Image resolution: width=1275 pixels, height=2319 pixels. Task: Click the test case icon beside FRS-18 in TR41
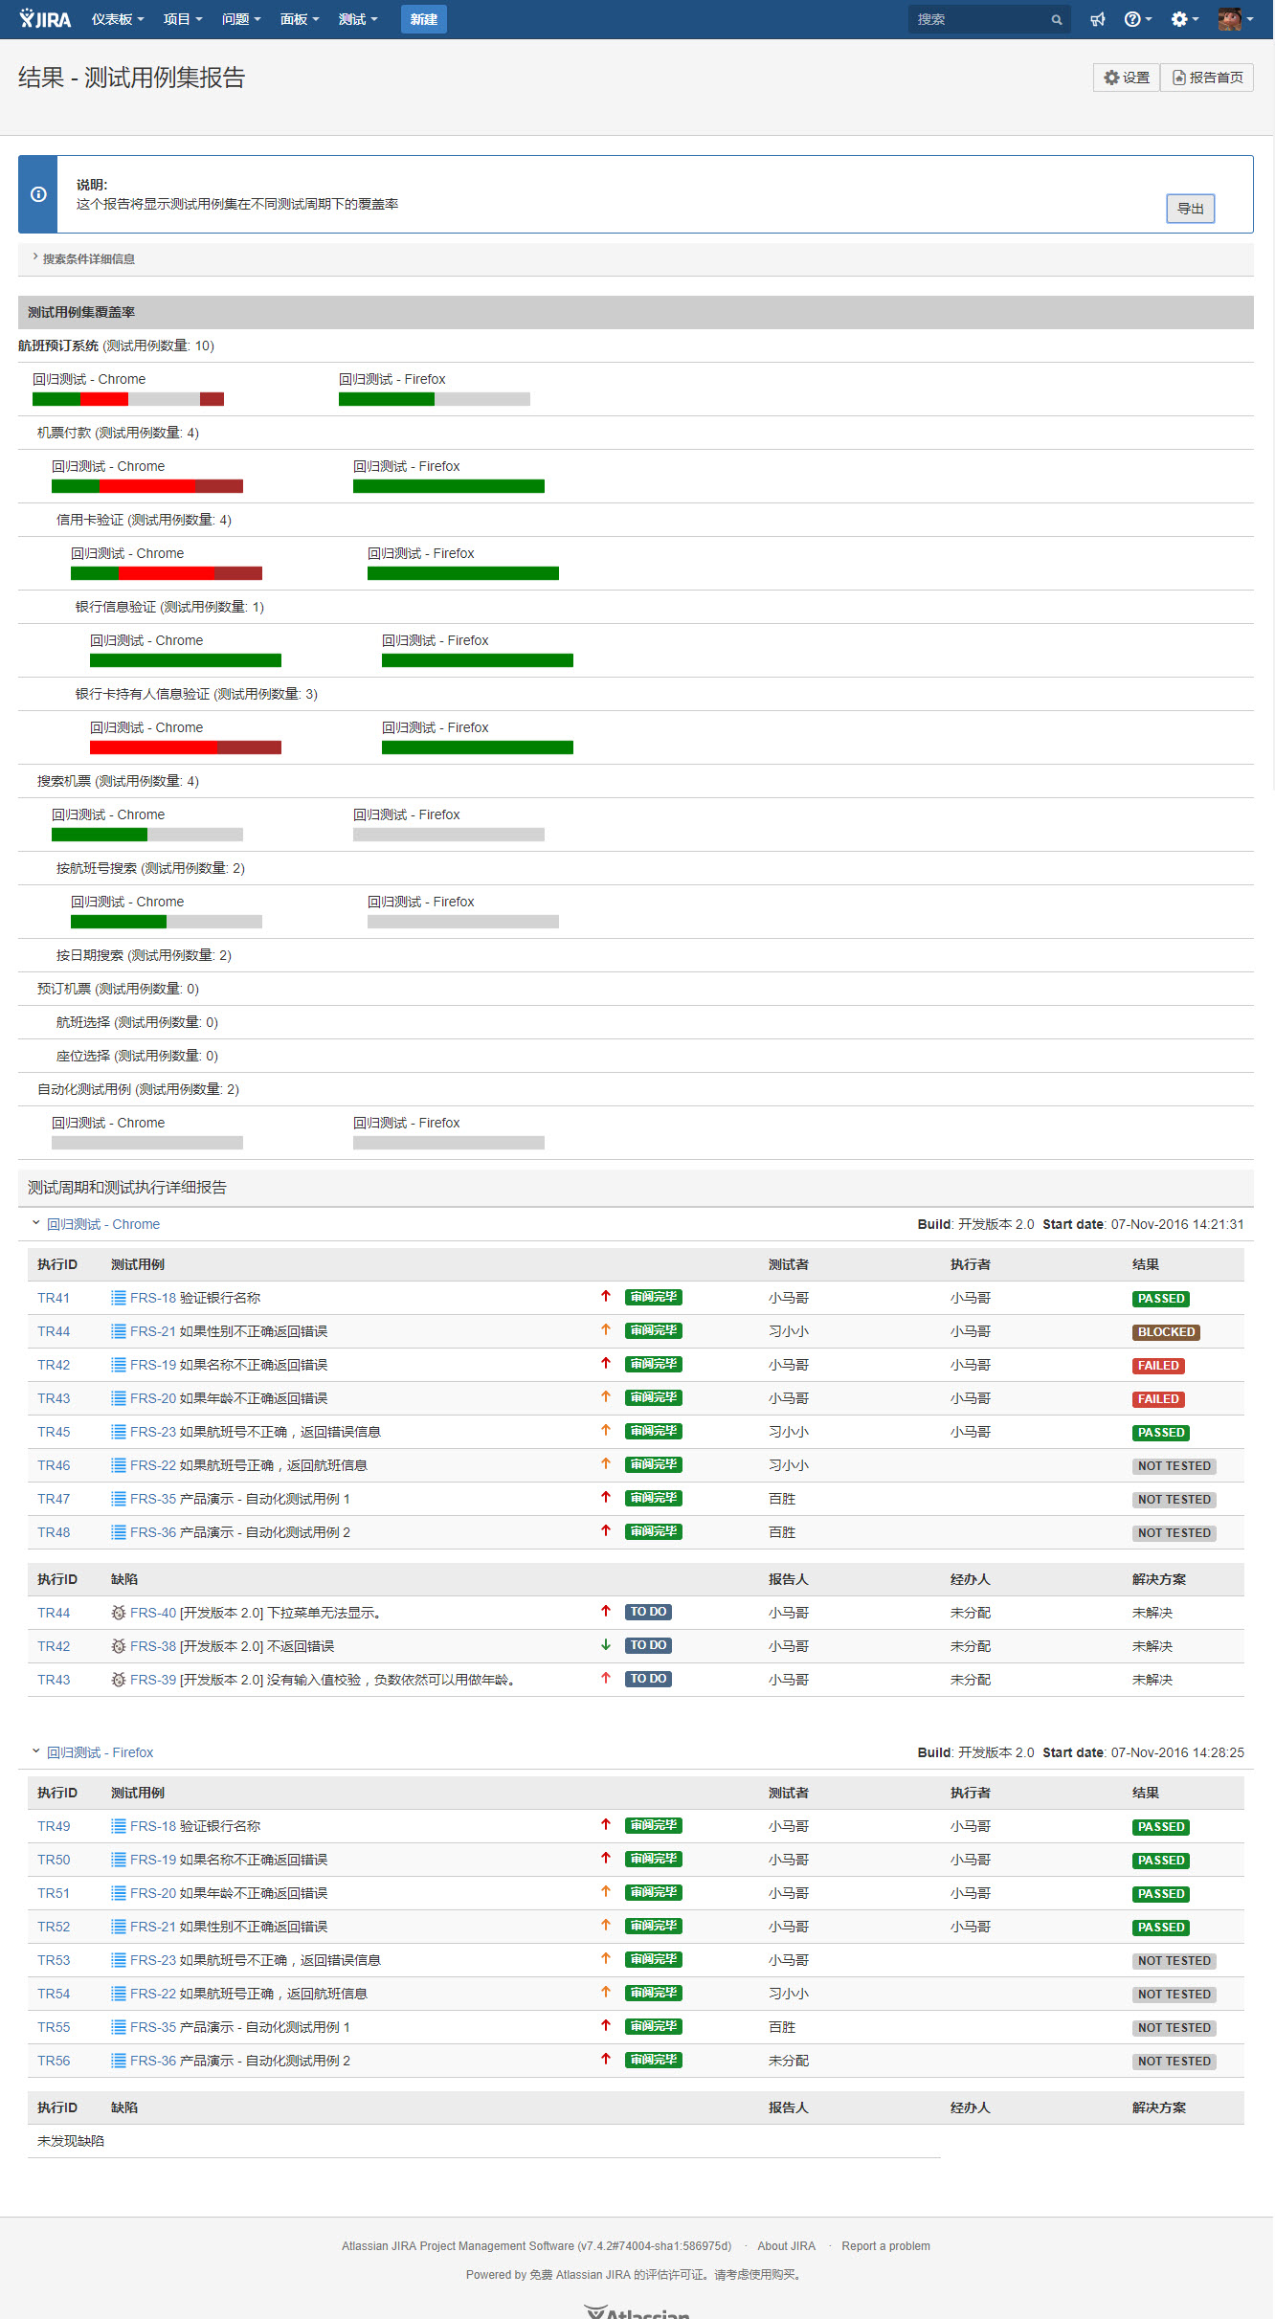coord(119,1298)
